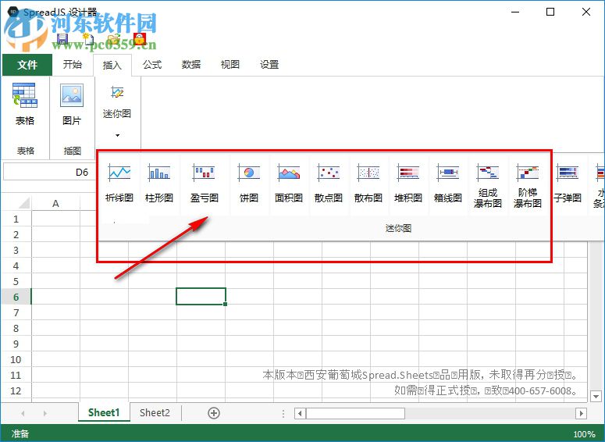Select column A header

(55, 204)
